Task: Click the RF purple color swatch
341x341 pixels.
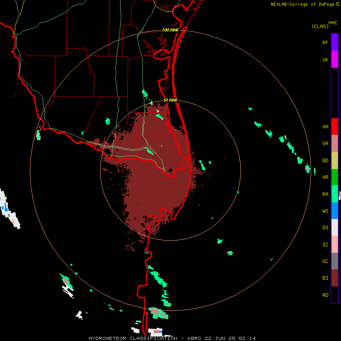Action: coord(335,42)
